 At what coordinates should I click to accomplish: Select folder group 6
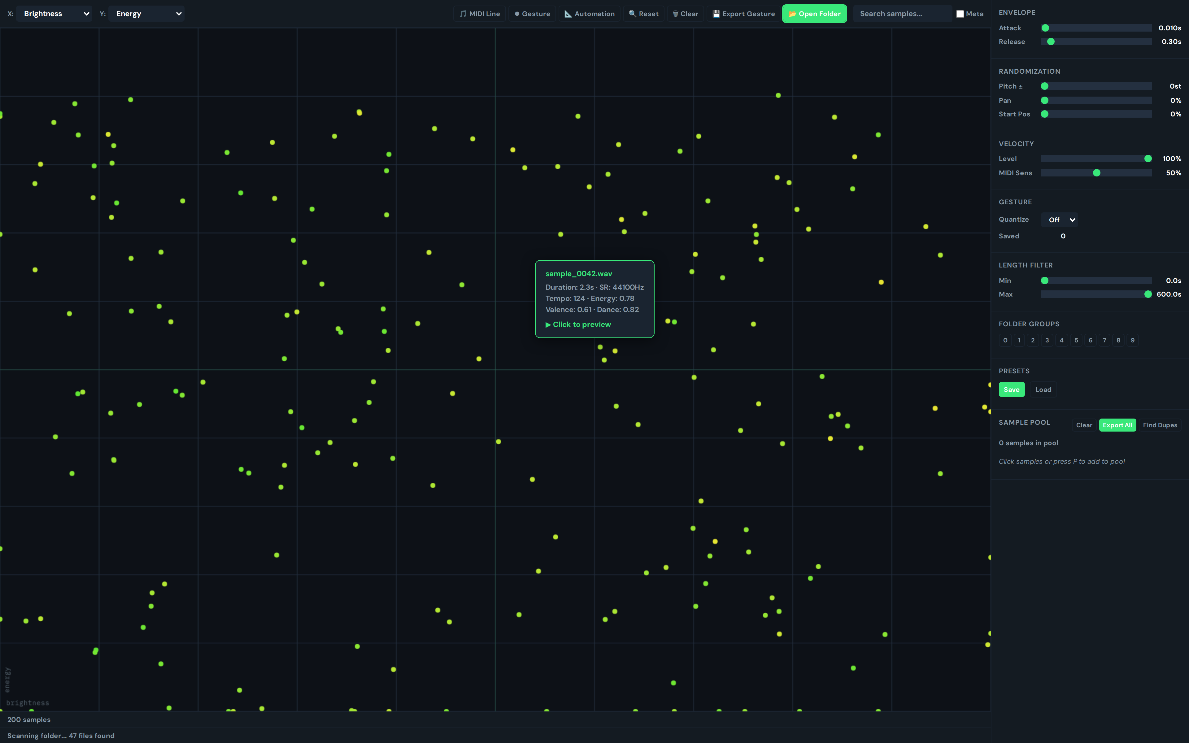tap(1090, 340)
